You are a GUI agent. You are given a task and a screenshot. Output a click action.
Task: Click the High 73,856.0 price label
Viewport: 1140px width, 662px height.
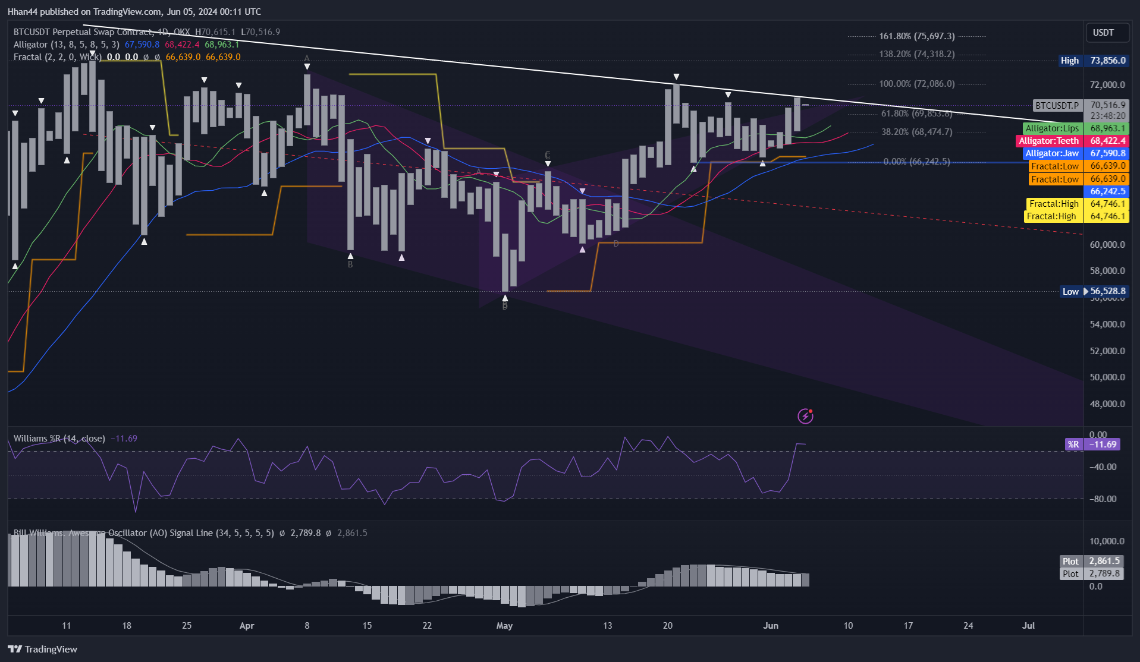tap(1093, 61)
